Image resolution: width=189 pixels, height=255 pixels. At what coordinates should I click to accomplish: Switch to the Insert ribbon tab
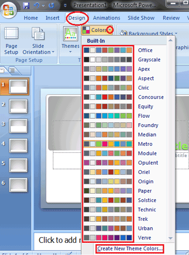point(52,18)
